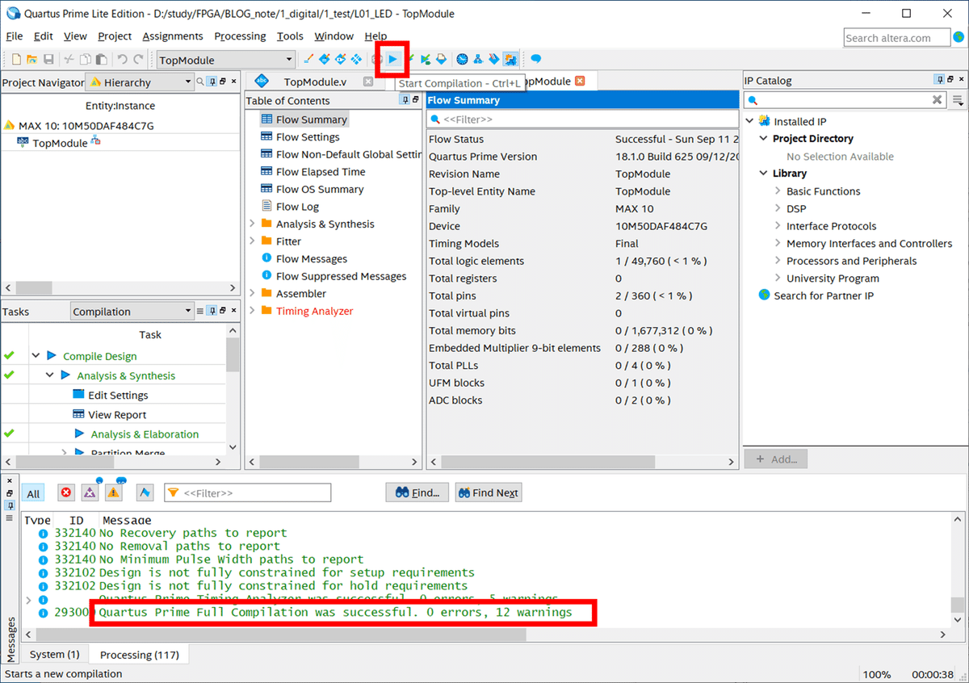Open the Timing Analyzer clock icon
The width and height of the screenshot is (969, 683).
(462, 59)
